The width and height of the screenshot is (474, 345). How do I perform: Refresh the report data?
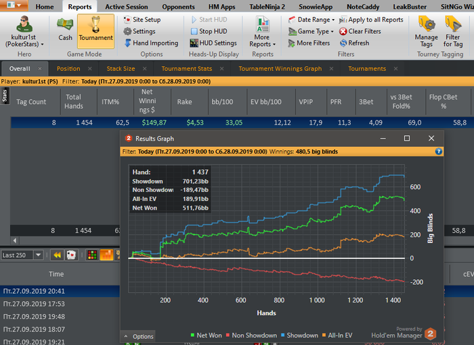354,43
